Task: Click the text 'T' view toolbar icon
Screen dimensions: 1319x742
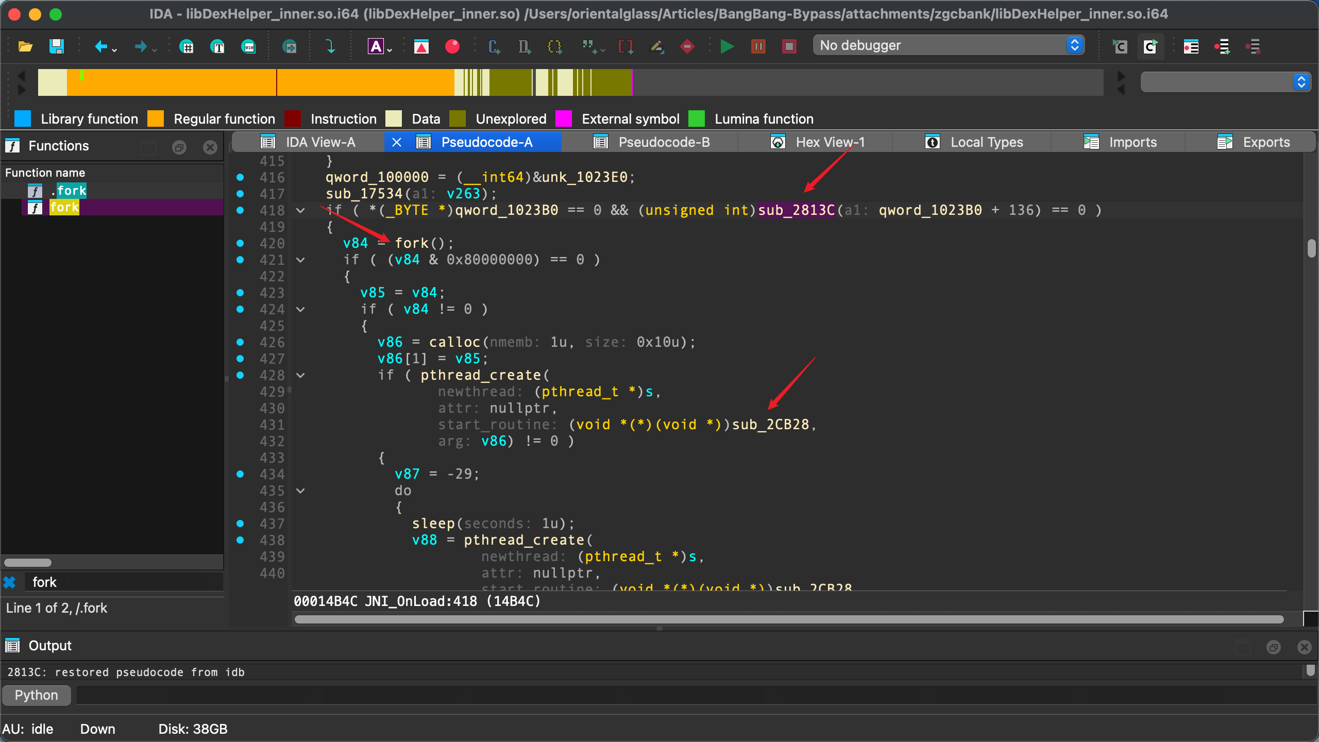Action: coord(218,47)
